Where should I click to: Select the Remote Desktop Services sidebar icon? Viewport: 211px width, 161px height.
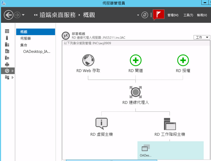pos(7,71)
